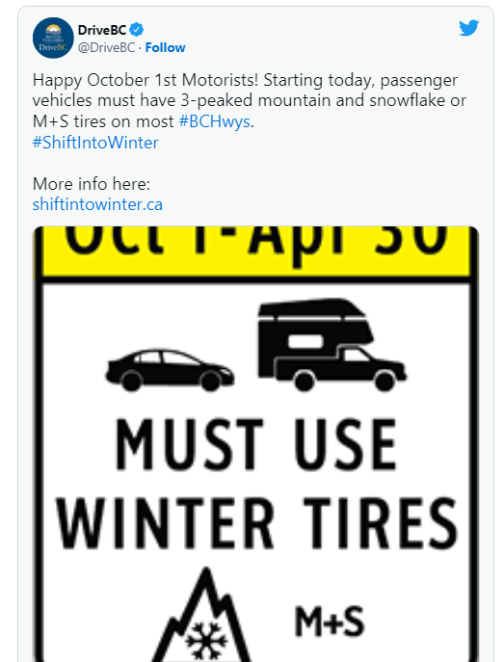Viewport: 504px width, 662px height.
Task: Click the DriveBC profile avatar
Action: (x=53, y=38)
